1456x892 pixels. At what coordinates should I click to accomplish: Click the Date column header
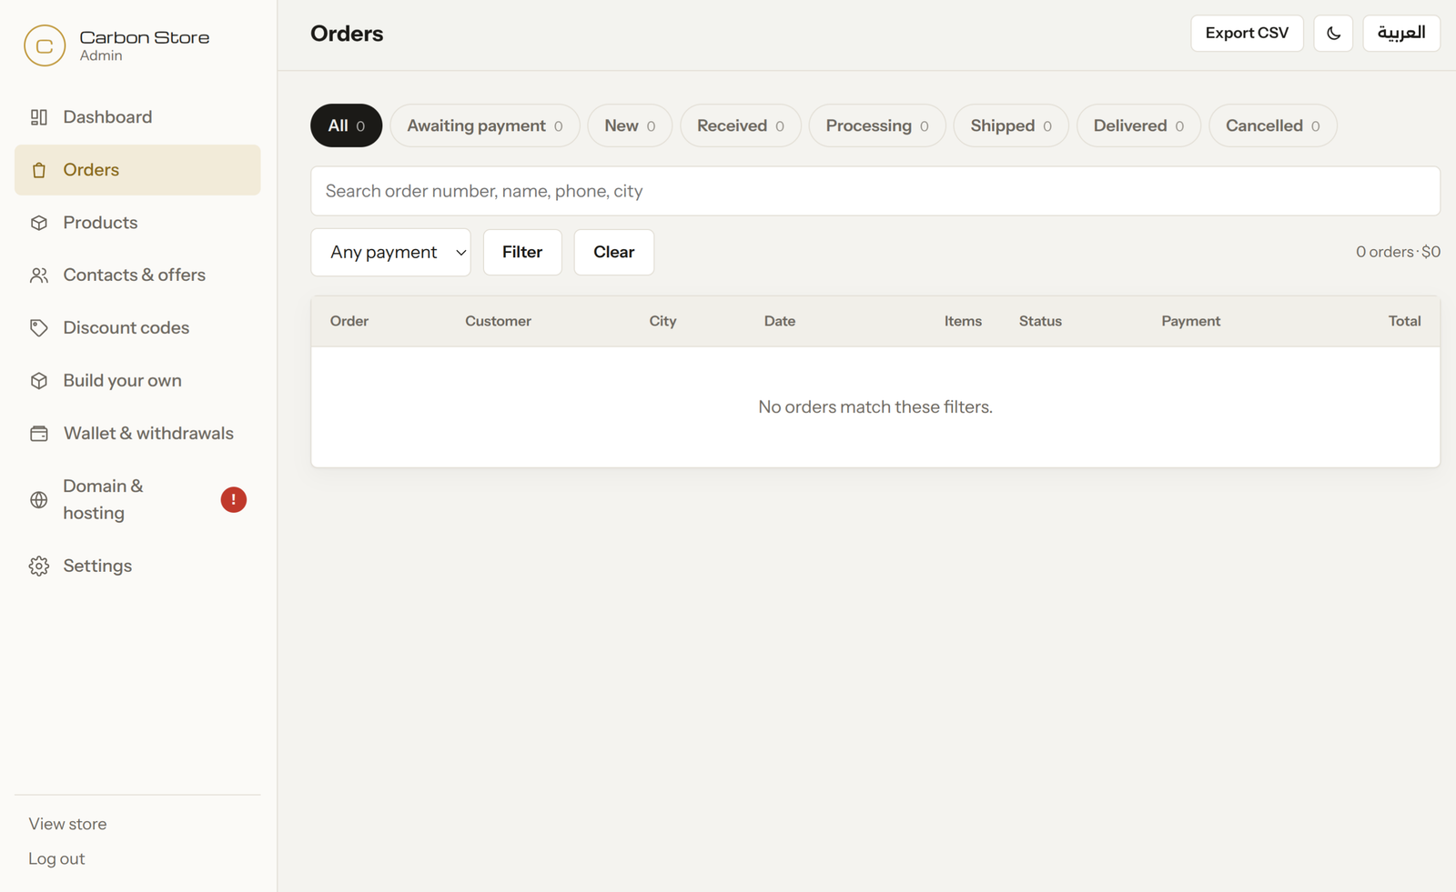[780, 321]
